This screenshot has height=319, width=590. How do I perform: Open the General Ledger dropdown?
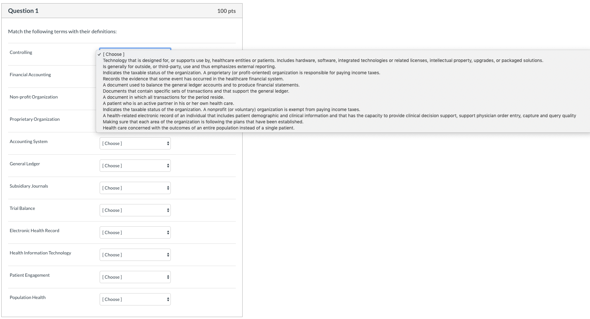(x=135, y=166)
